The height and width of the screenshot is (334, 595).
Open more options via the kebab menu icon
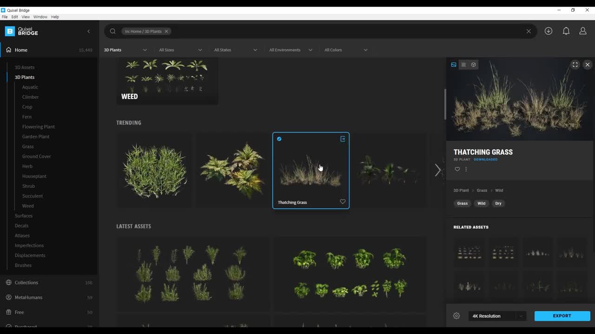(466, 169)
